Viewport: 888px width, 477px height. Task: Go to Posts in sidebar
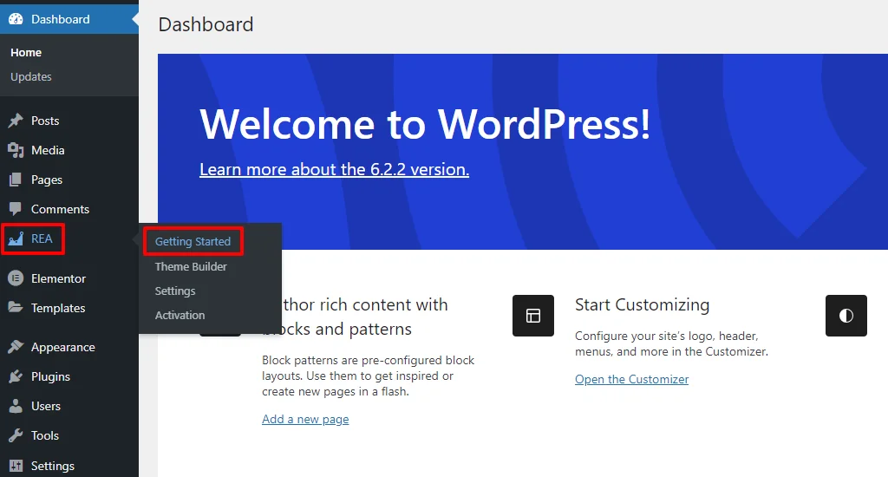pyautogui.click(x=45, y=121)
